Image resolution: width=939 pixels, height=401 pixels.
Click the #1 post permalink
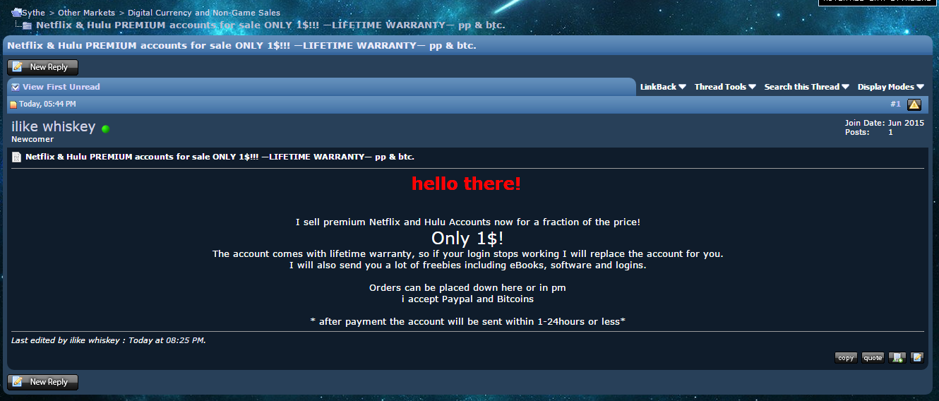[x=895, y=104]
